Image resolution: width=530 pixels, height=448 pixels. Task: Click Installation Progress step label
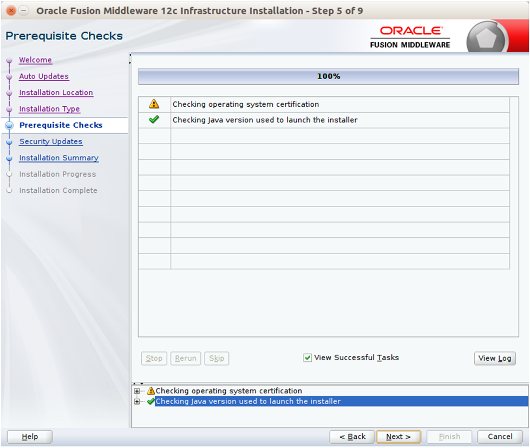click(x=57, y=174)
